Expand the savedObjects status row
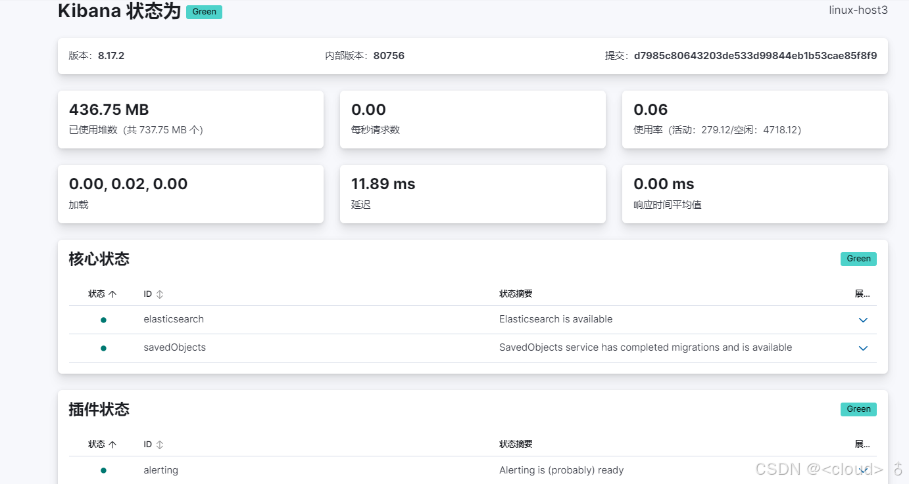Viewport: 909px width, 484px height. coord(863,348)
